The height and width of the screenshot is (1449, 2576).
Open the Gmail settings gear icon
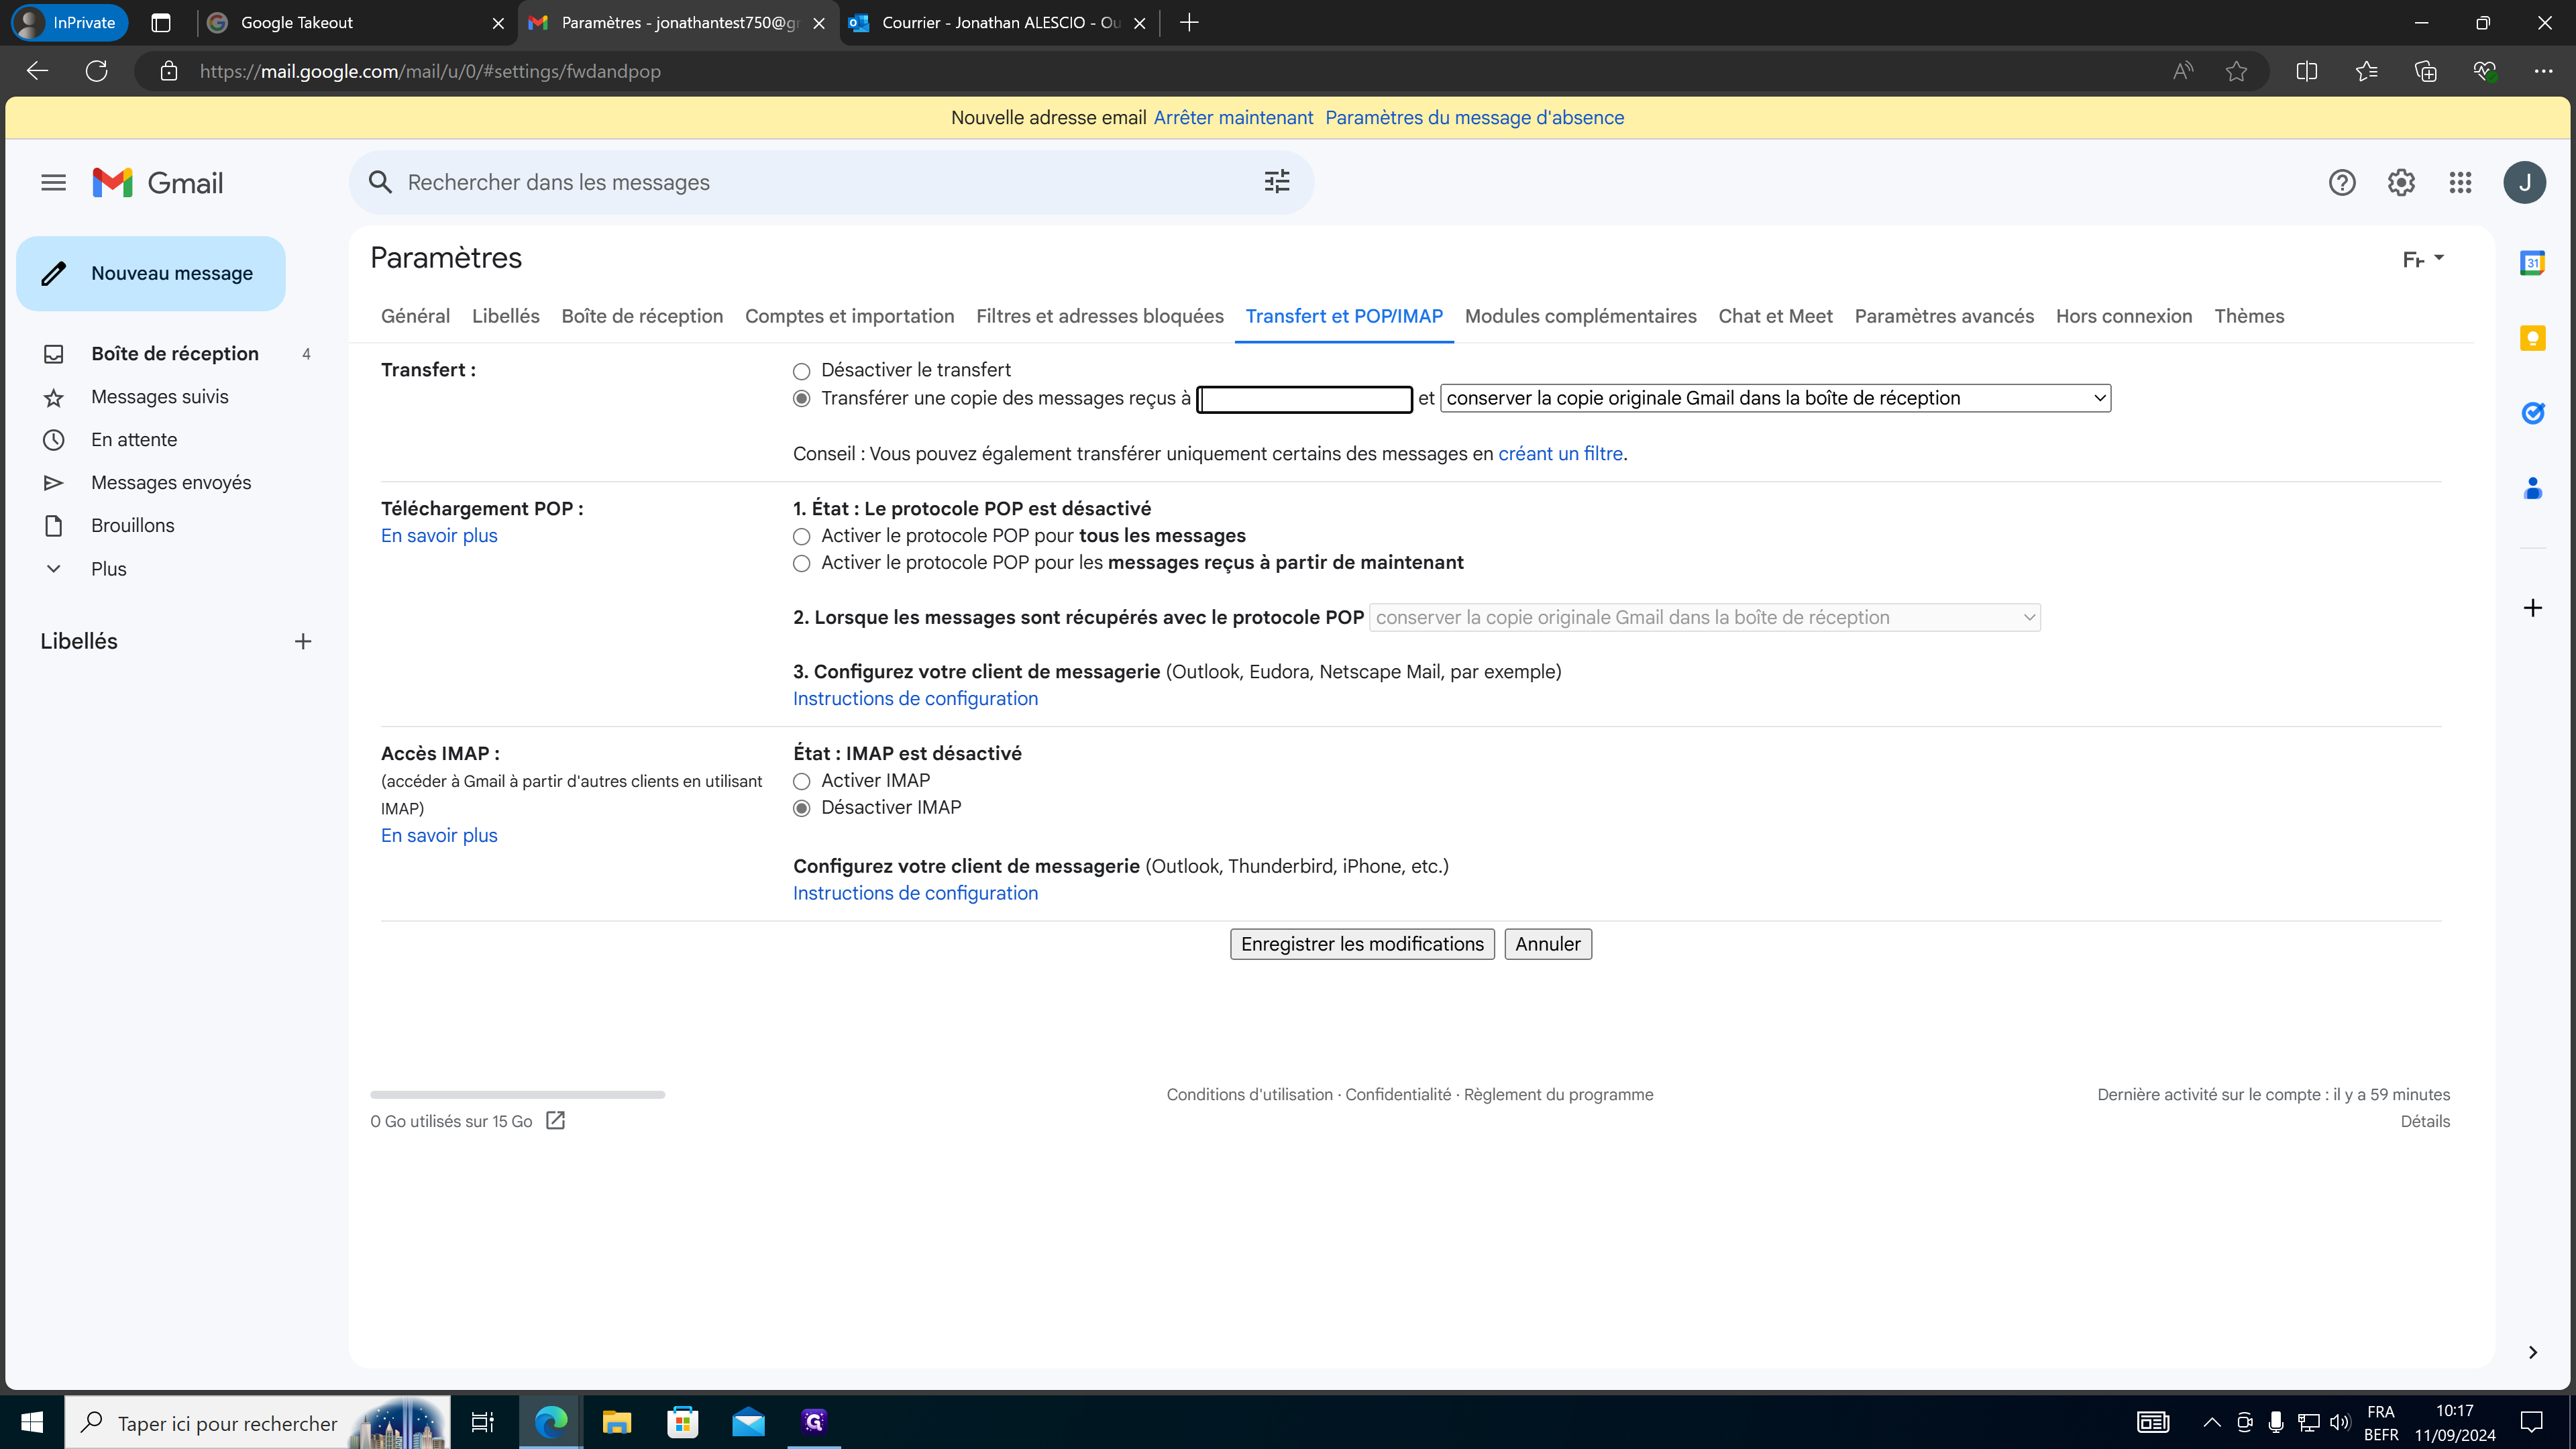[2401, 182]
